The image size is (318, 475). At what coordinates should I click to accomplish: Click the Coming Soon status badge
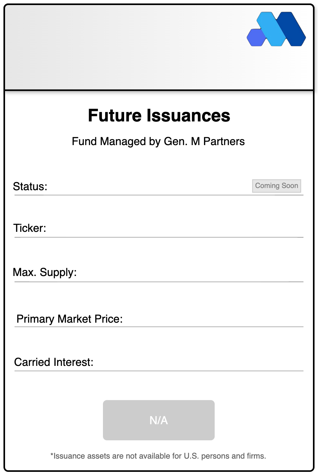point(276,186)
